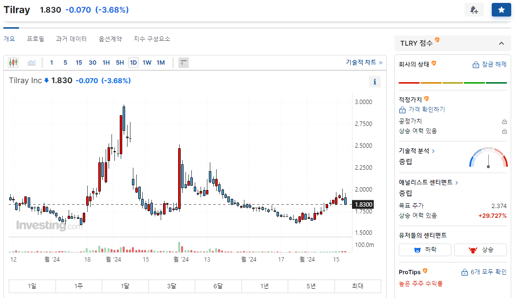Click the 높은 주주 수익률 tip
The width and height of the screenshot is (519, 298).
coord(420,283)
